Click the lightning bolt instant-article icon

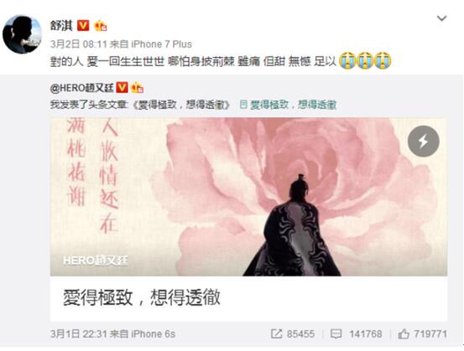click(424, 142)
